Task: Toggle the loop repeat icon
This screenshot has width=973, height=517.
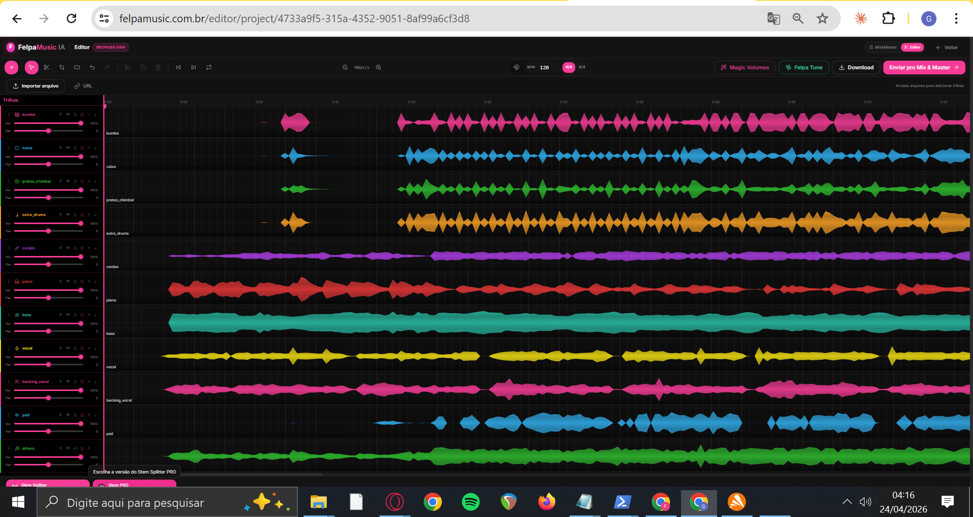Action: (209, 67)
